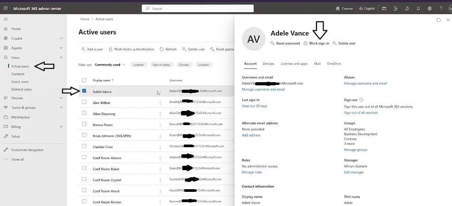The image size is (452, 206).
Task: Click the info icon next to Sign-out
Action: click(361, 100)
